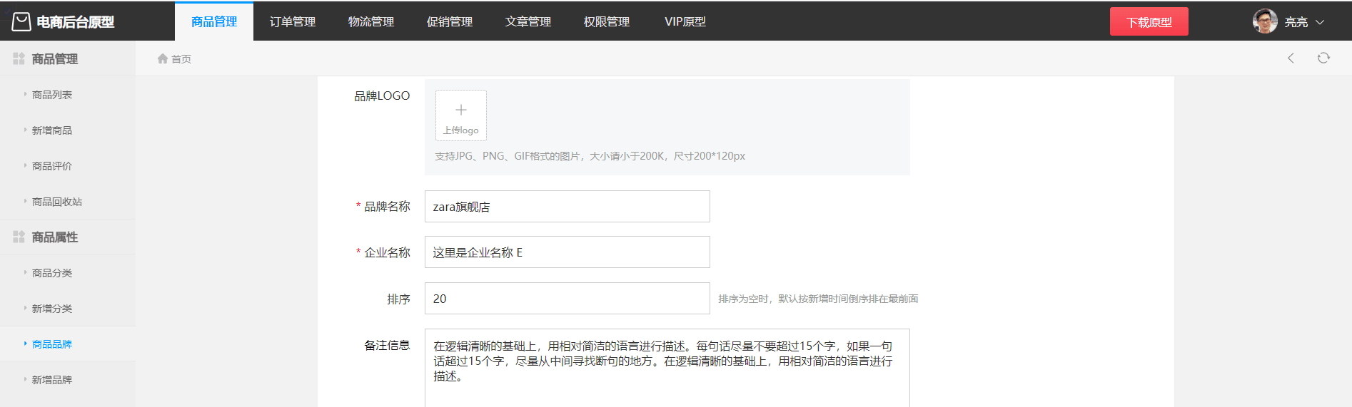Open the 促销管理 tab
This screenshot has height=407, width=1352.
coord(450,21)
